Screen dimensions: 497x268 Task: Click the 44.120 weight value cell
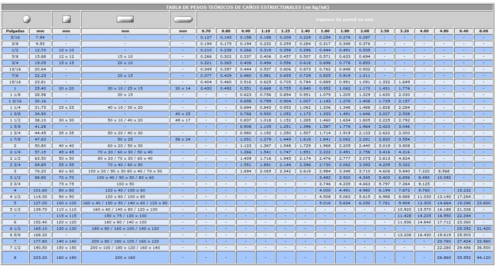[x=483, y=257]
